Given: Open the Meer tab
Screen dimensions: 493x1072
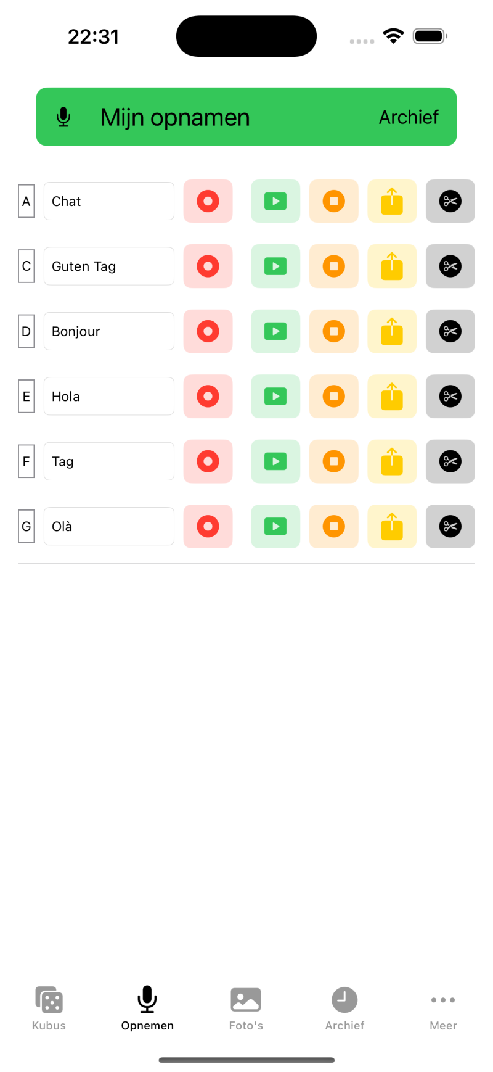Looking at the screenshot, I should [443, 1008].
